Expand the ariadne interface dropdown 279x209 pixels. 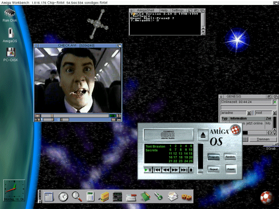pyautogui.click(x=249, y=113)
